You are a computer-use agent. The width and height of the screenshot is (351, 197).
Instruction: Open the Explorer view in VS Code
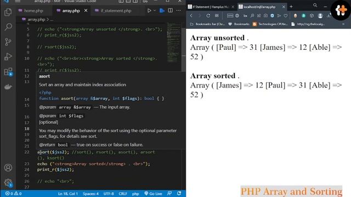coord(8,12)
